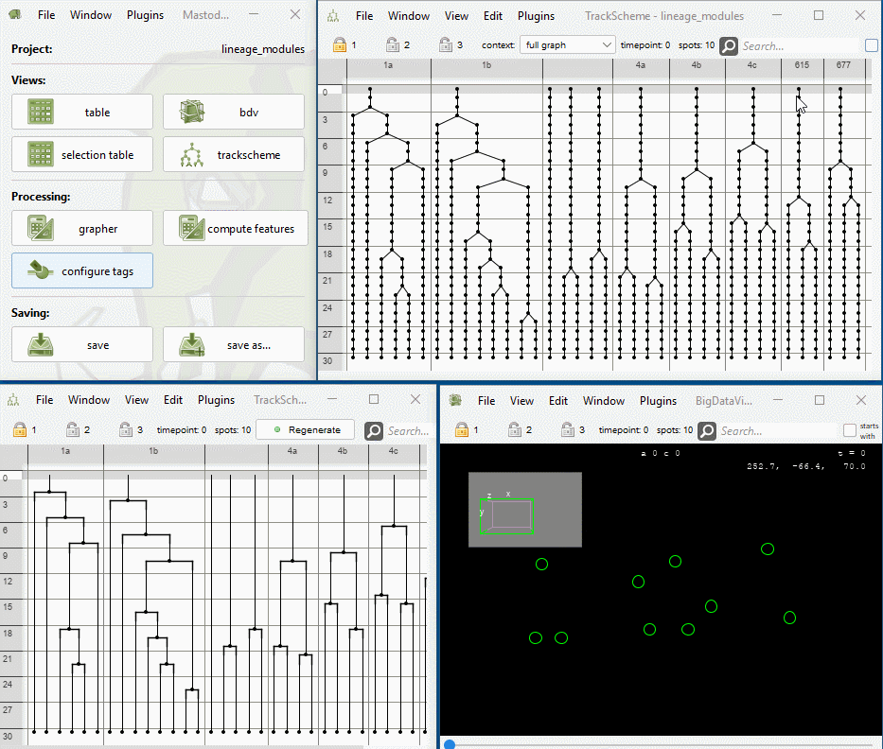Enable the 'starts with' checkbox in BigDataViewer
This screenshot has width=883, height=749.
point(850,430)
